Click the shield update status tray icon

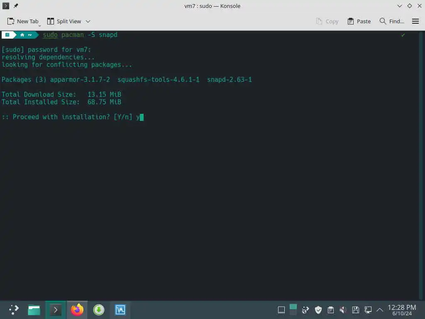click(x=318, y=310)
